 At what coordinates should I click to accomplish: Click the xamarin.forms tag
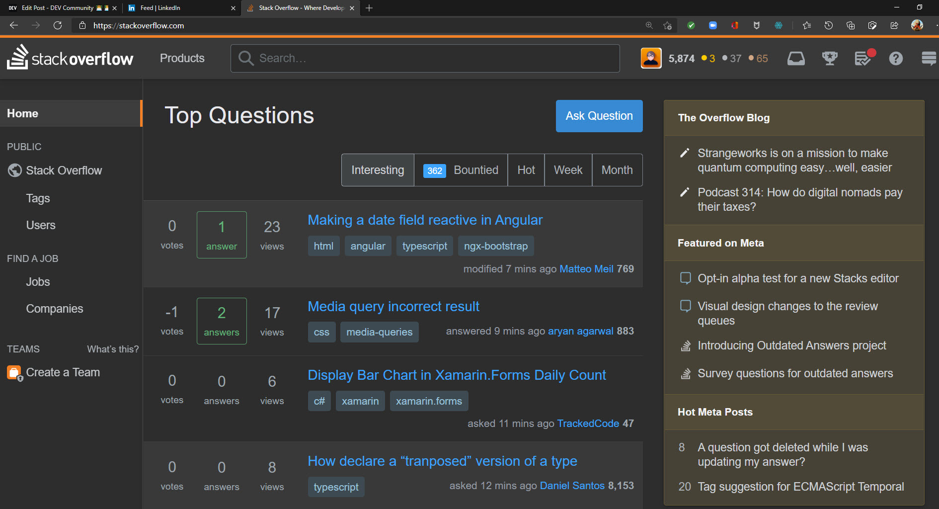pos(429,401)
